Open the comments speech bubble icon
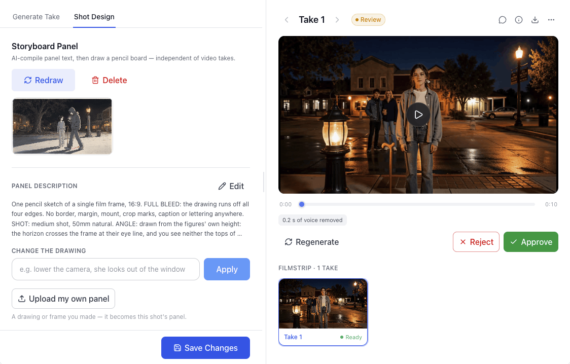The image size is (570, 364). pyautogui.click(x=503, y=20)
